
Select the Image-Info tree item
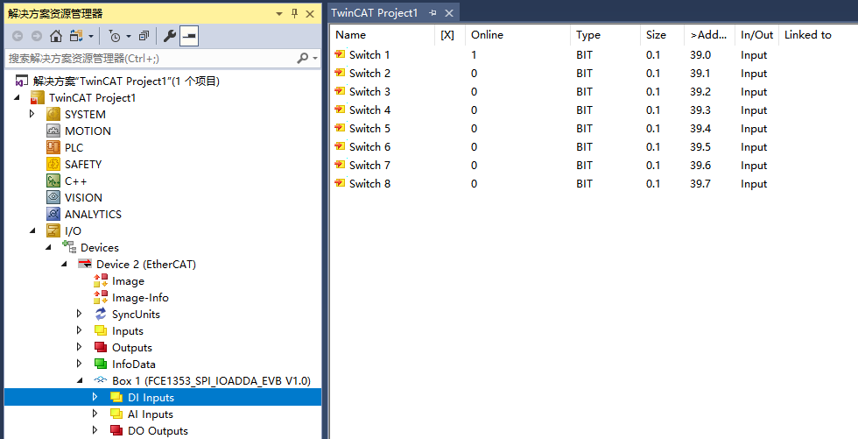click(x=140, y=298)
